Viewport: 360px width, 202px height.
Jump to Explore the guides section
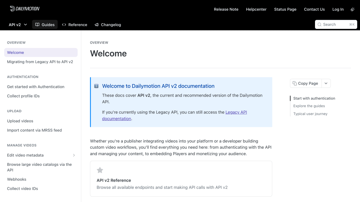[x=309, y=106]
